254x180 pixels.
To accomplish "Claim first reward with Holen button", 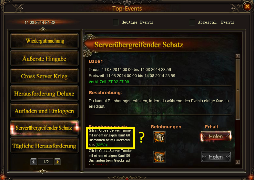I will tap(216, 136).
